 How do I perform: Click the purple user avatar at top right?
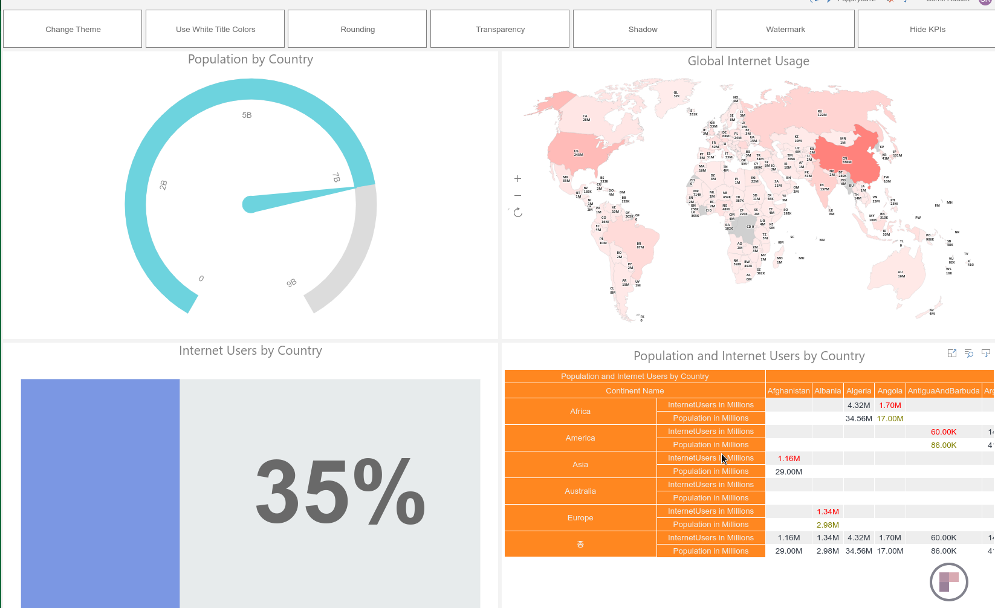point(987,2)
